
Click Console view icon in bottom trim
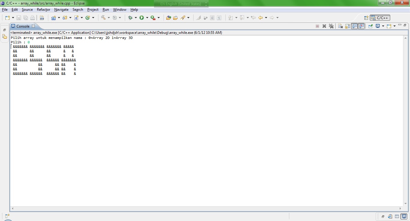tap(404, 216)
